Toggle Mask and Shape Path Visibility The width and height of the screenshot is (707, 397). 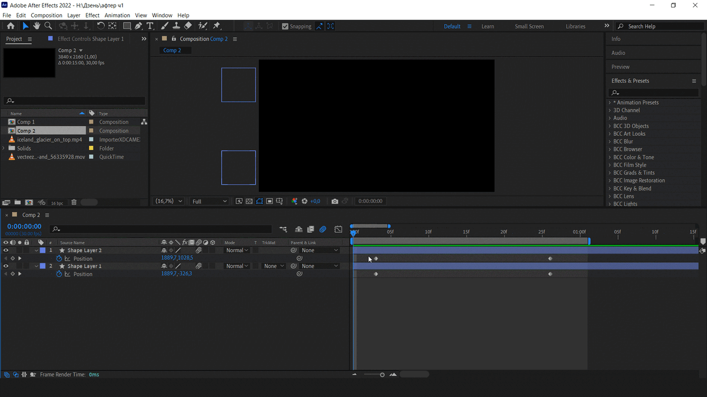coord(259,201)
